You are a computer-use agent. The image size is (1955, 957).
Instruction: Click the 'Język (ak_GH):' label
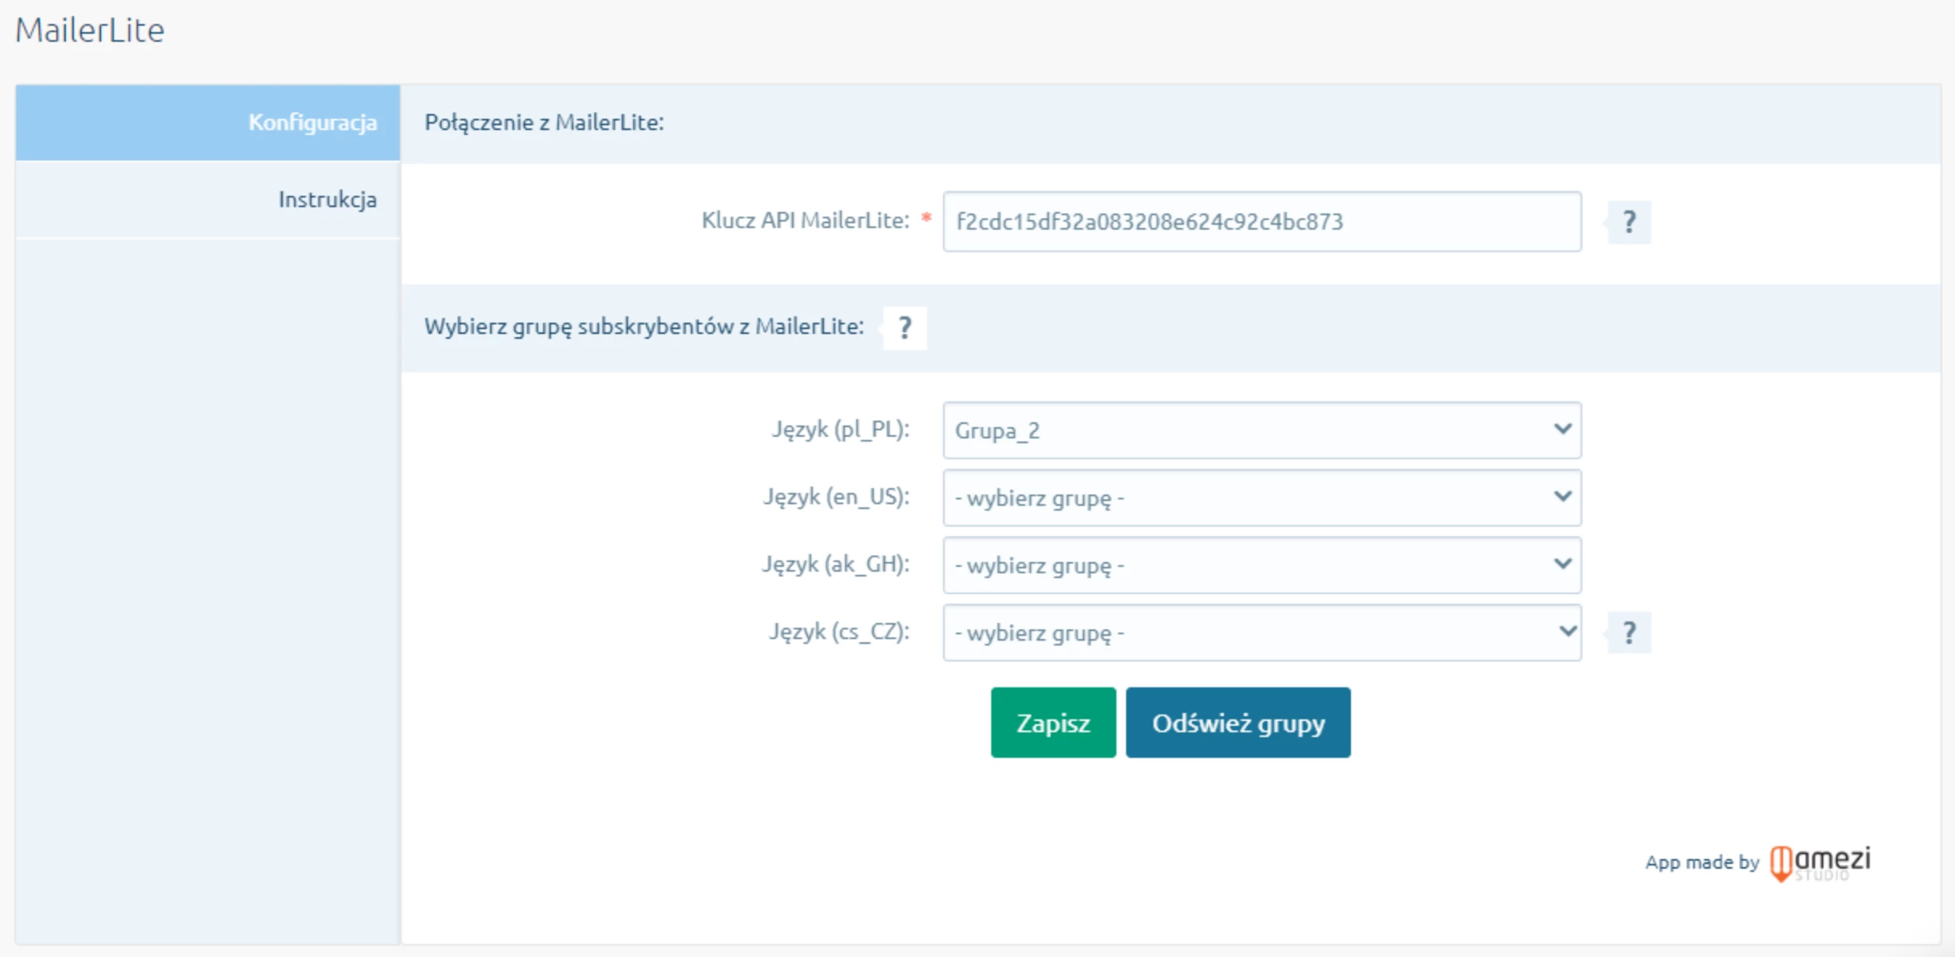tap(835, 564)
